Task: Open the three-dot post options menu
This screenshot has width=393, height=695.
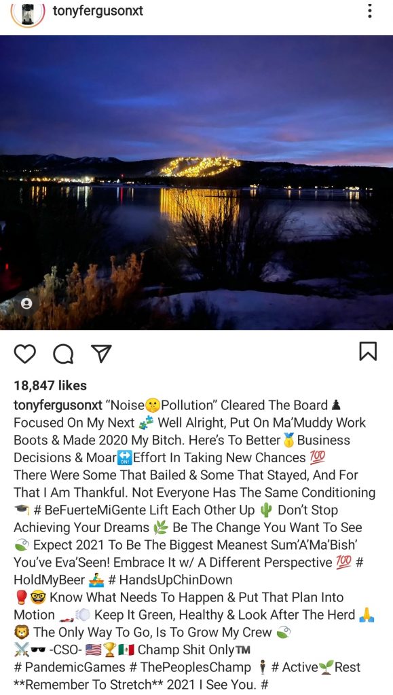Action: point(369,11)
